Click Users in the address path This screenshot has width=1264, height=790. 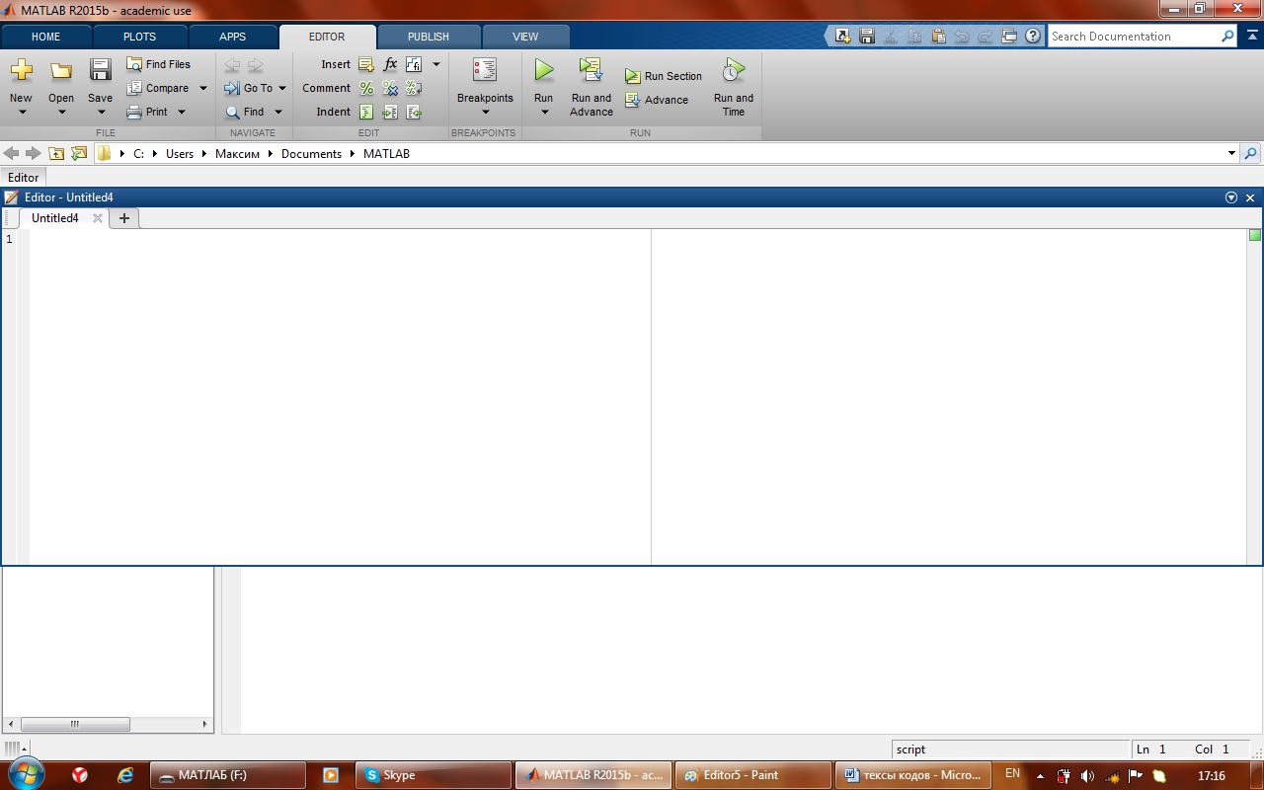pyautogui.click(x=180, y=154)
